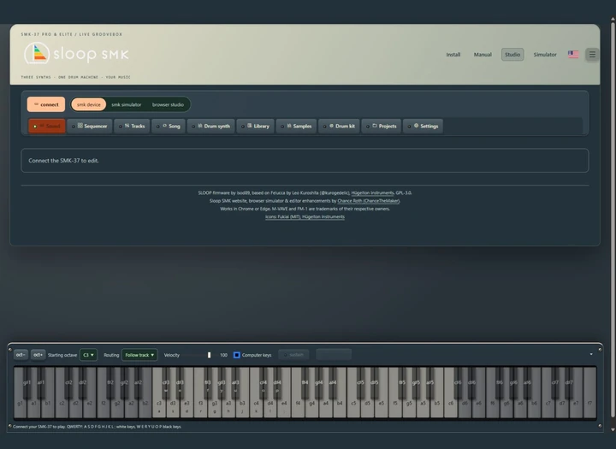Click the Projects folder icon

(375, 126)
